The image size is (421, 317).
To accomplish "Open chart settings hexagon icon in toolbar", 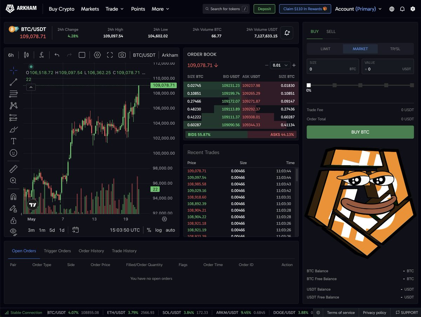I will [97, 55].
